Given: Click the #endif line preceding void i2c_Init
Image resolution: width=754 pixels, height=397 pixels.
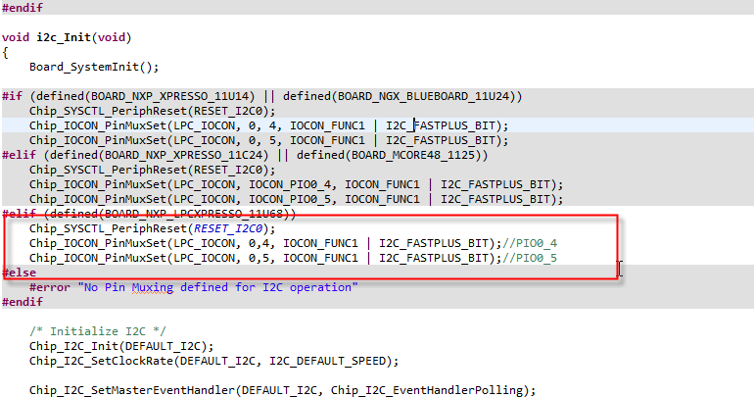Looking at the screenshot, I should point(23,8).
